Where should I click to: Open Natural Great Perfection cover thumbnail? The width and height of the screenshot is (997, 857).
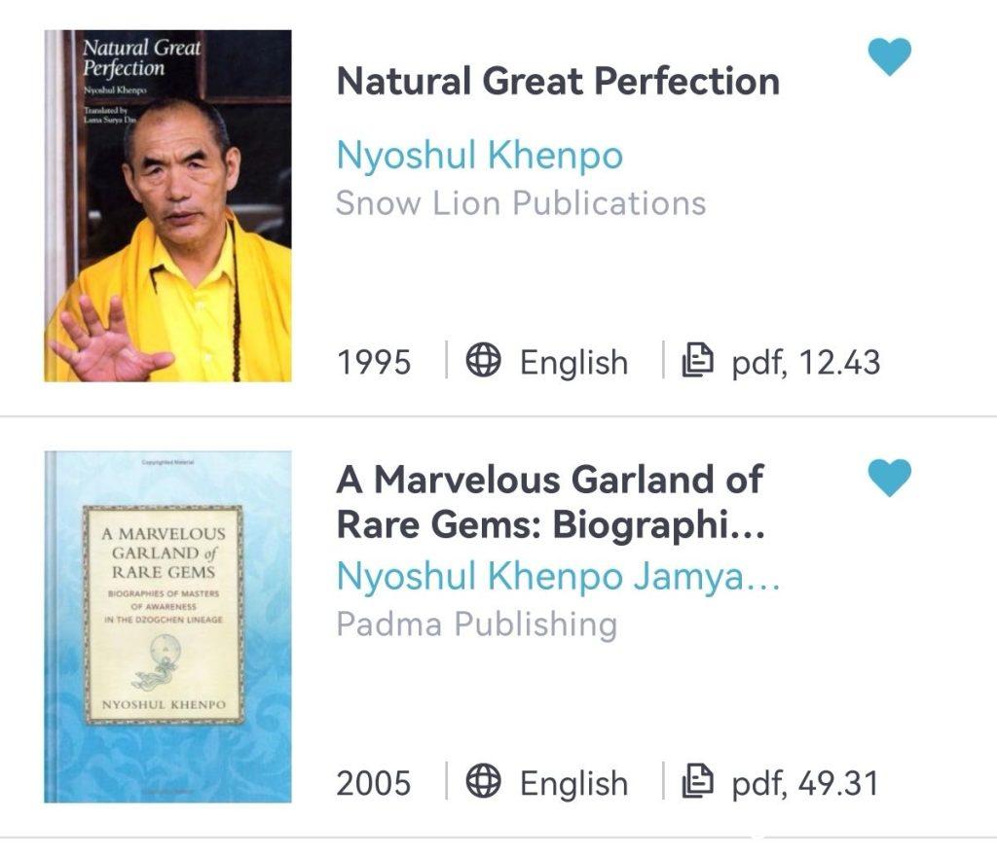tap(167, 206)
